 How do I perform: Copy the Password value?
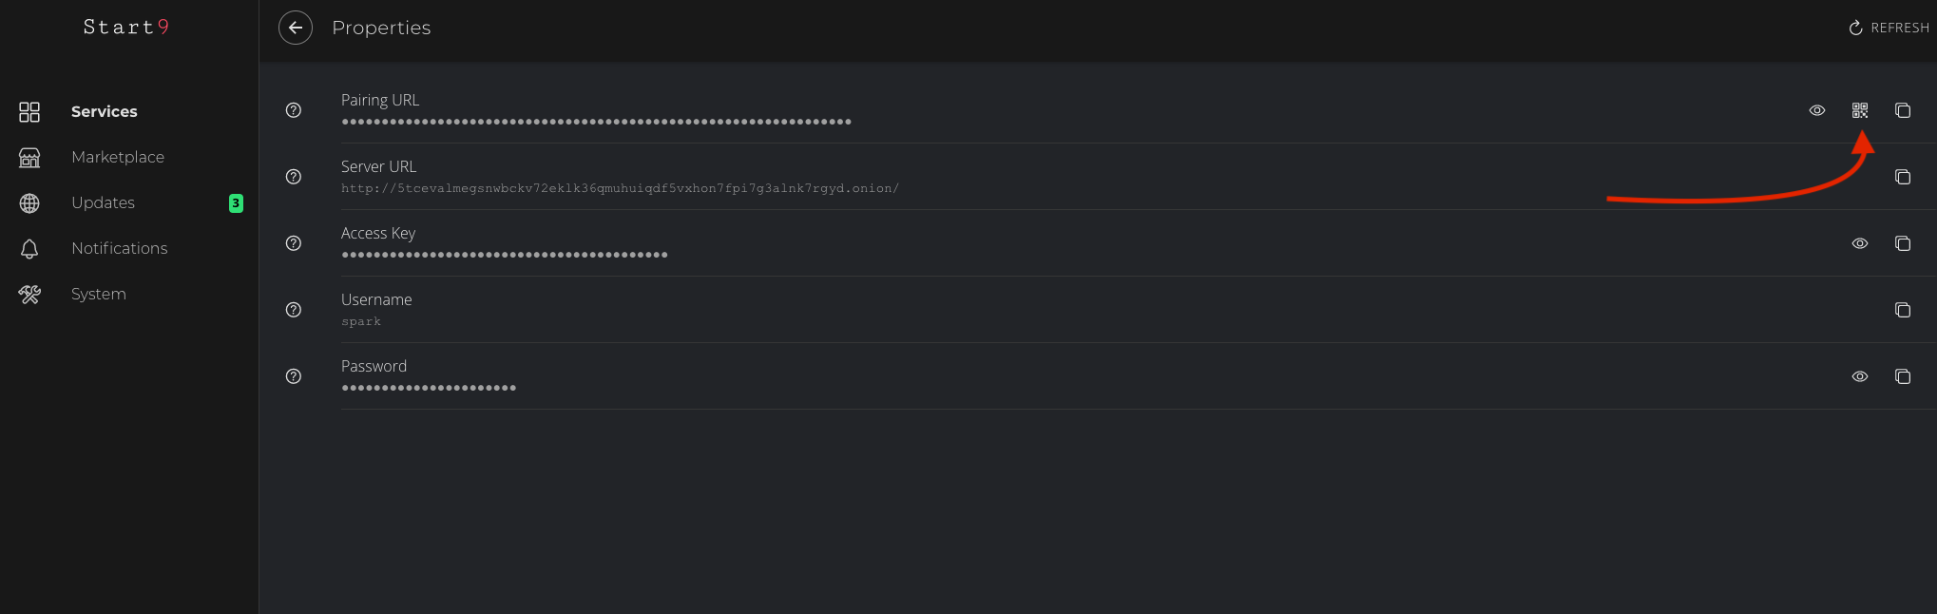point(1903,376)
